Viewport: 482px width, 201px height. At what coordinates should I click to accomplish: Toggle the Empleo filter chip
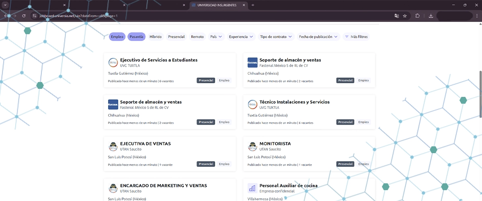pyautogui.click(x=117, y=37)
